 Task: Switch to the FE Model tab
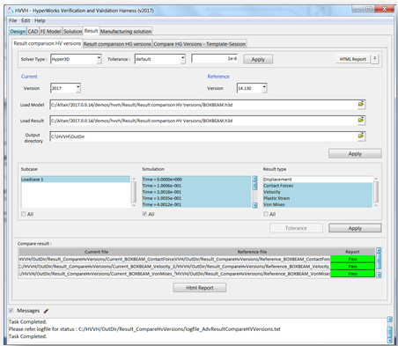50,32
